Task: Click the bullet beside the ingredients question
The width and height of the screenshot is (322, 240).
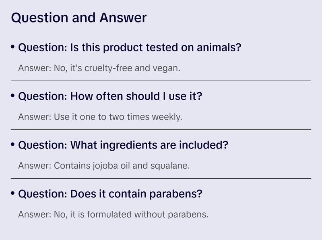Action: 13,144
